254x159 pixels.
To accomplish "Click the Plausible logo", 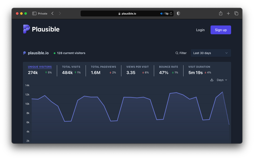I will (x=41, y=29).
